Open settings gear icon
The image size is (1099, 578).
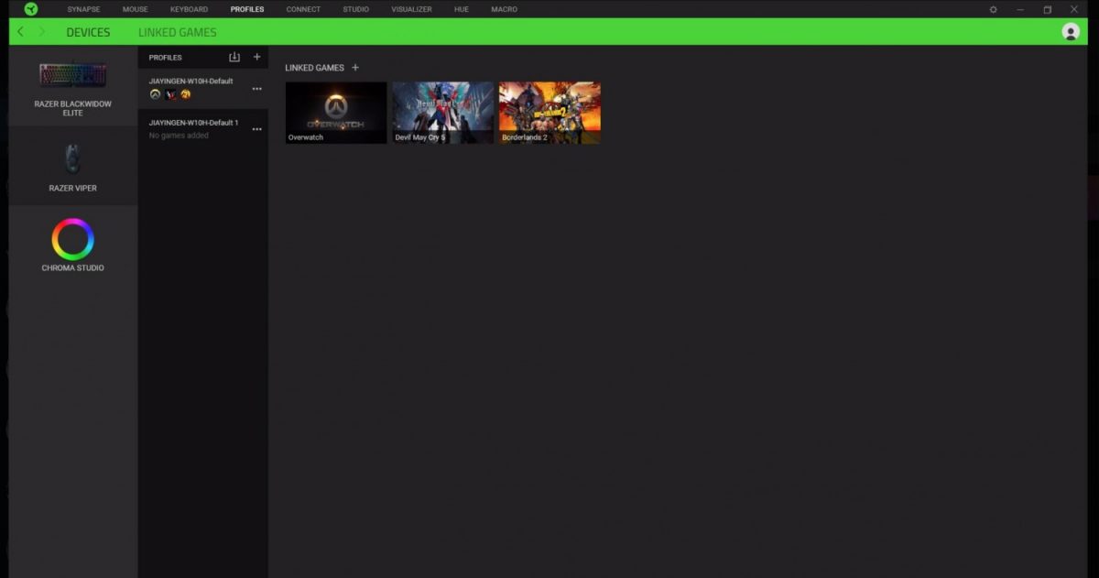[994, 9]
